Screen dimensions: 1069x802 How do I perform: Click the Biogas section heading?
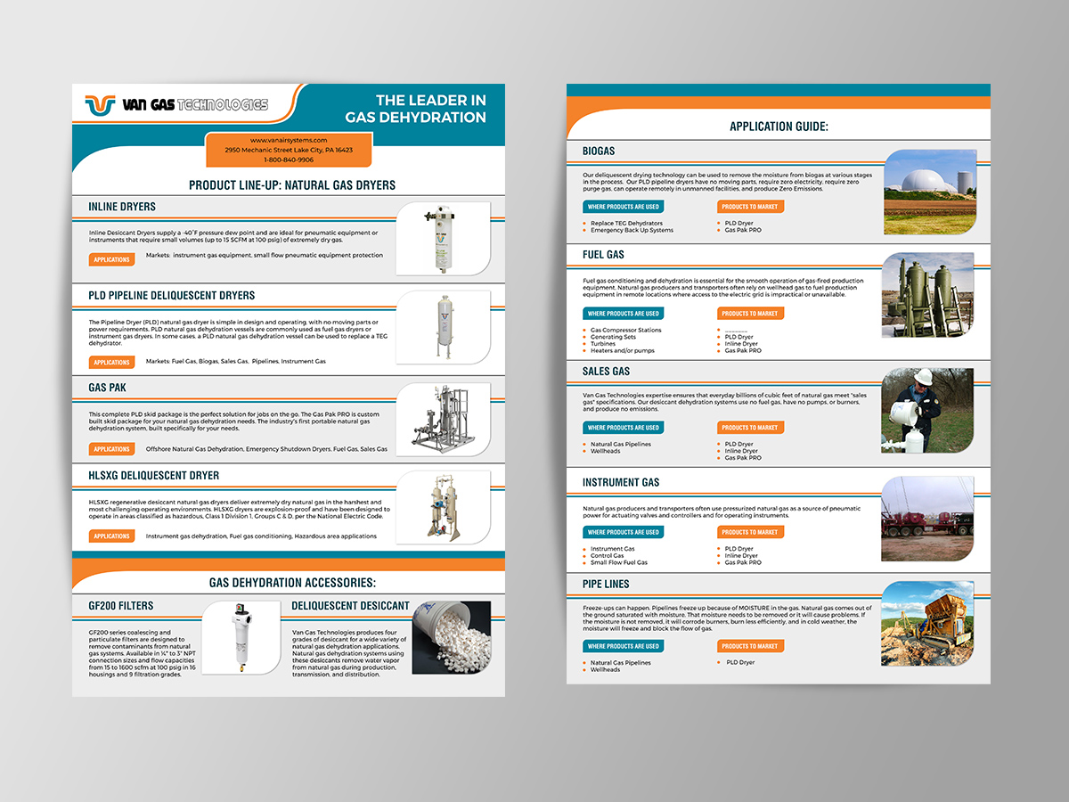point(599,151)
